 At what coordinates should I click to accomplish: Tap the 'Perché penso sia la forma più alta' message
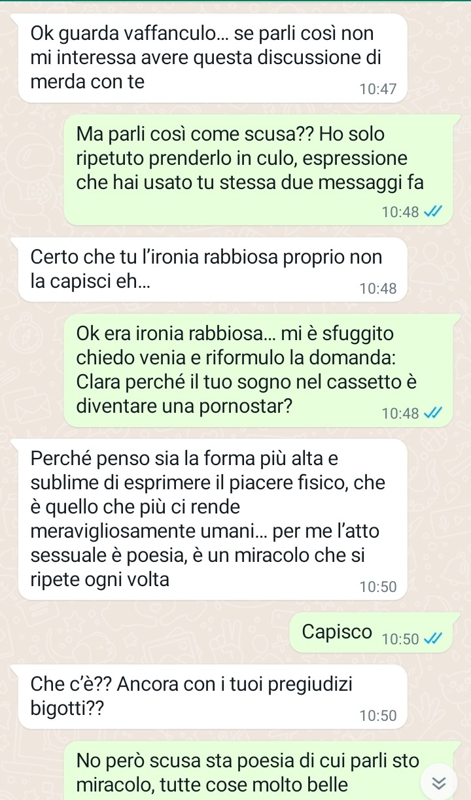click(212, 519)
